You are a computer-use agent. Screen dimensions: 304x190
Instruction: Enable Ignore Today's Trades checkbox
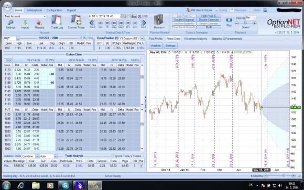tap(113, 156)
